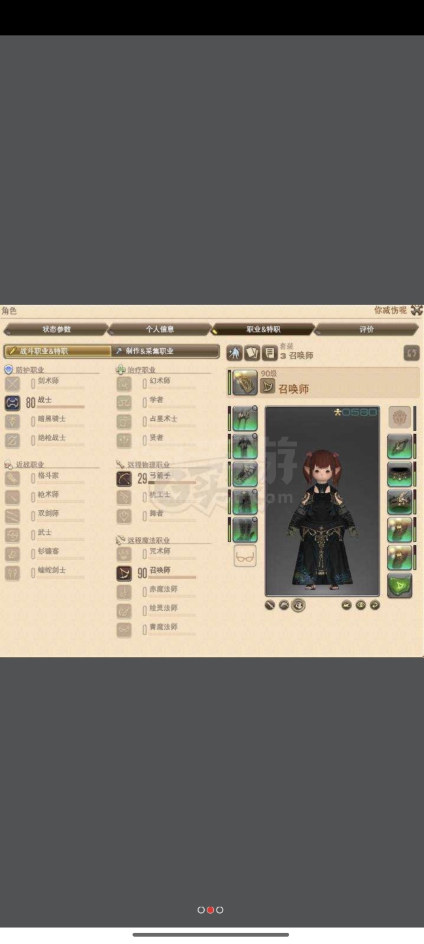Toggle weapon display below character preview
The height and width of the screenshot is (944, 424).
click(270, 605)
